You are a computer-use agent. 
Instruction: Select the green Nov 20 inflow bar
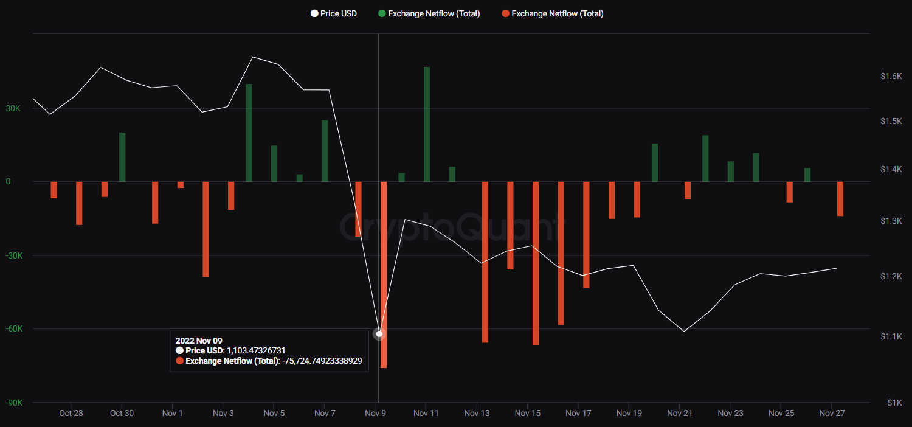[x=655, y=162]
